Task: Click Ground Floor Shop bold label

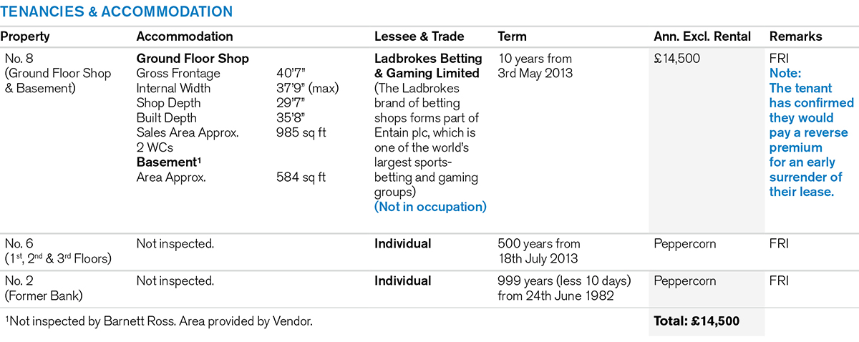Action: pyautogui.click(x=193, y=59)
